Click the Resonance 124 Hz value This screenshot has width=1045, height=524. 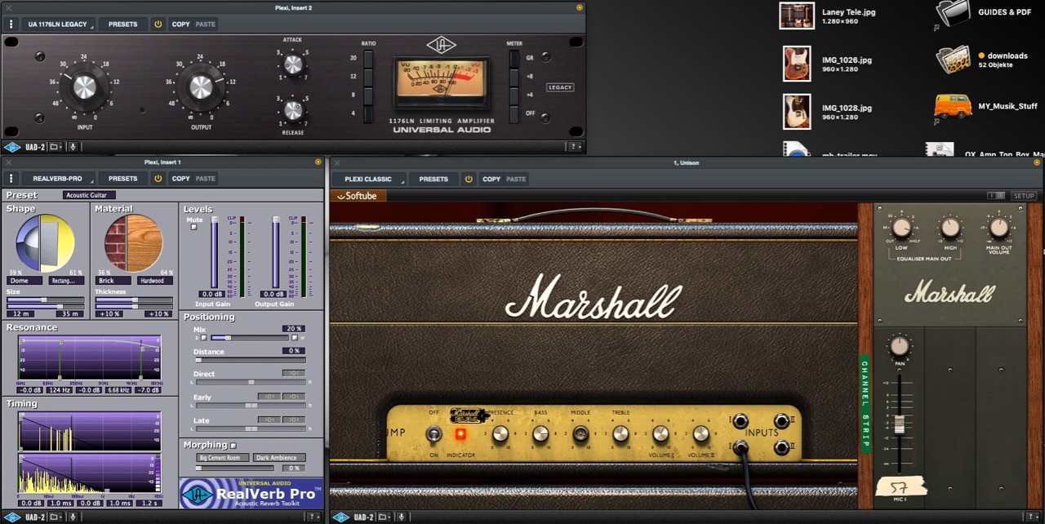point(59,390)
